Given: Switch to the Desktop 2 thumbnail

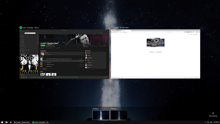Looking at the screenshot, I should coord(119,115).
